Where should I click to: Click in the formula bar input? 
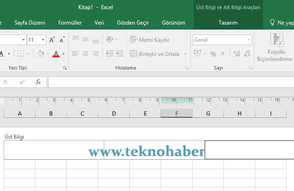coord(171,82)
